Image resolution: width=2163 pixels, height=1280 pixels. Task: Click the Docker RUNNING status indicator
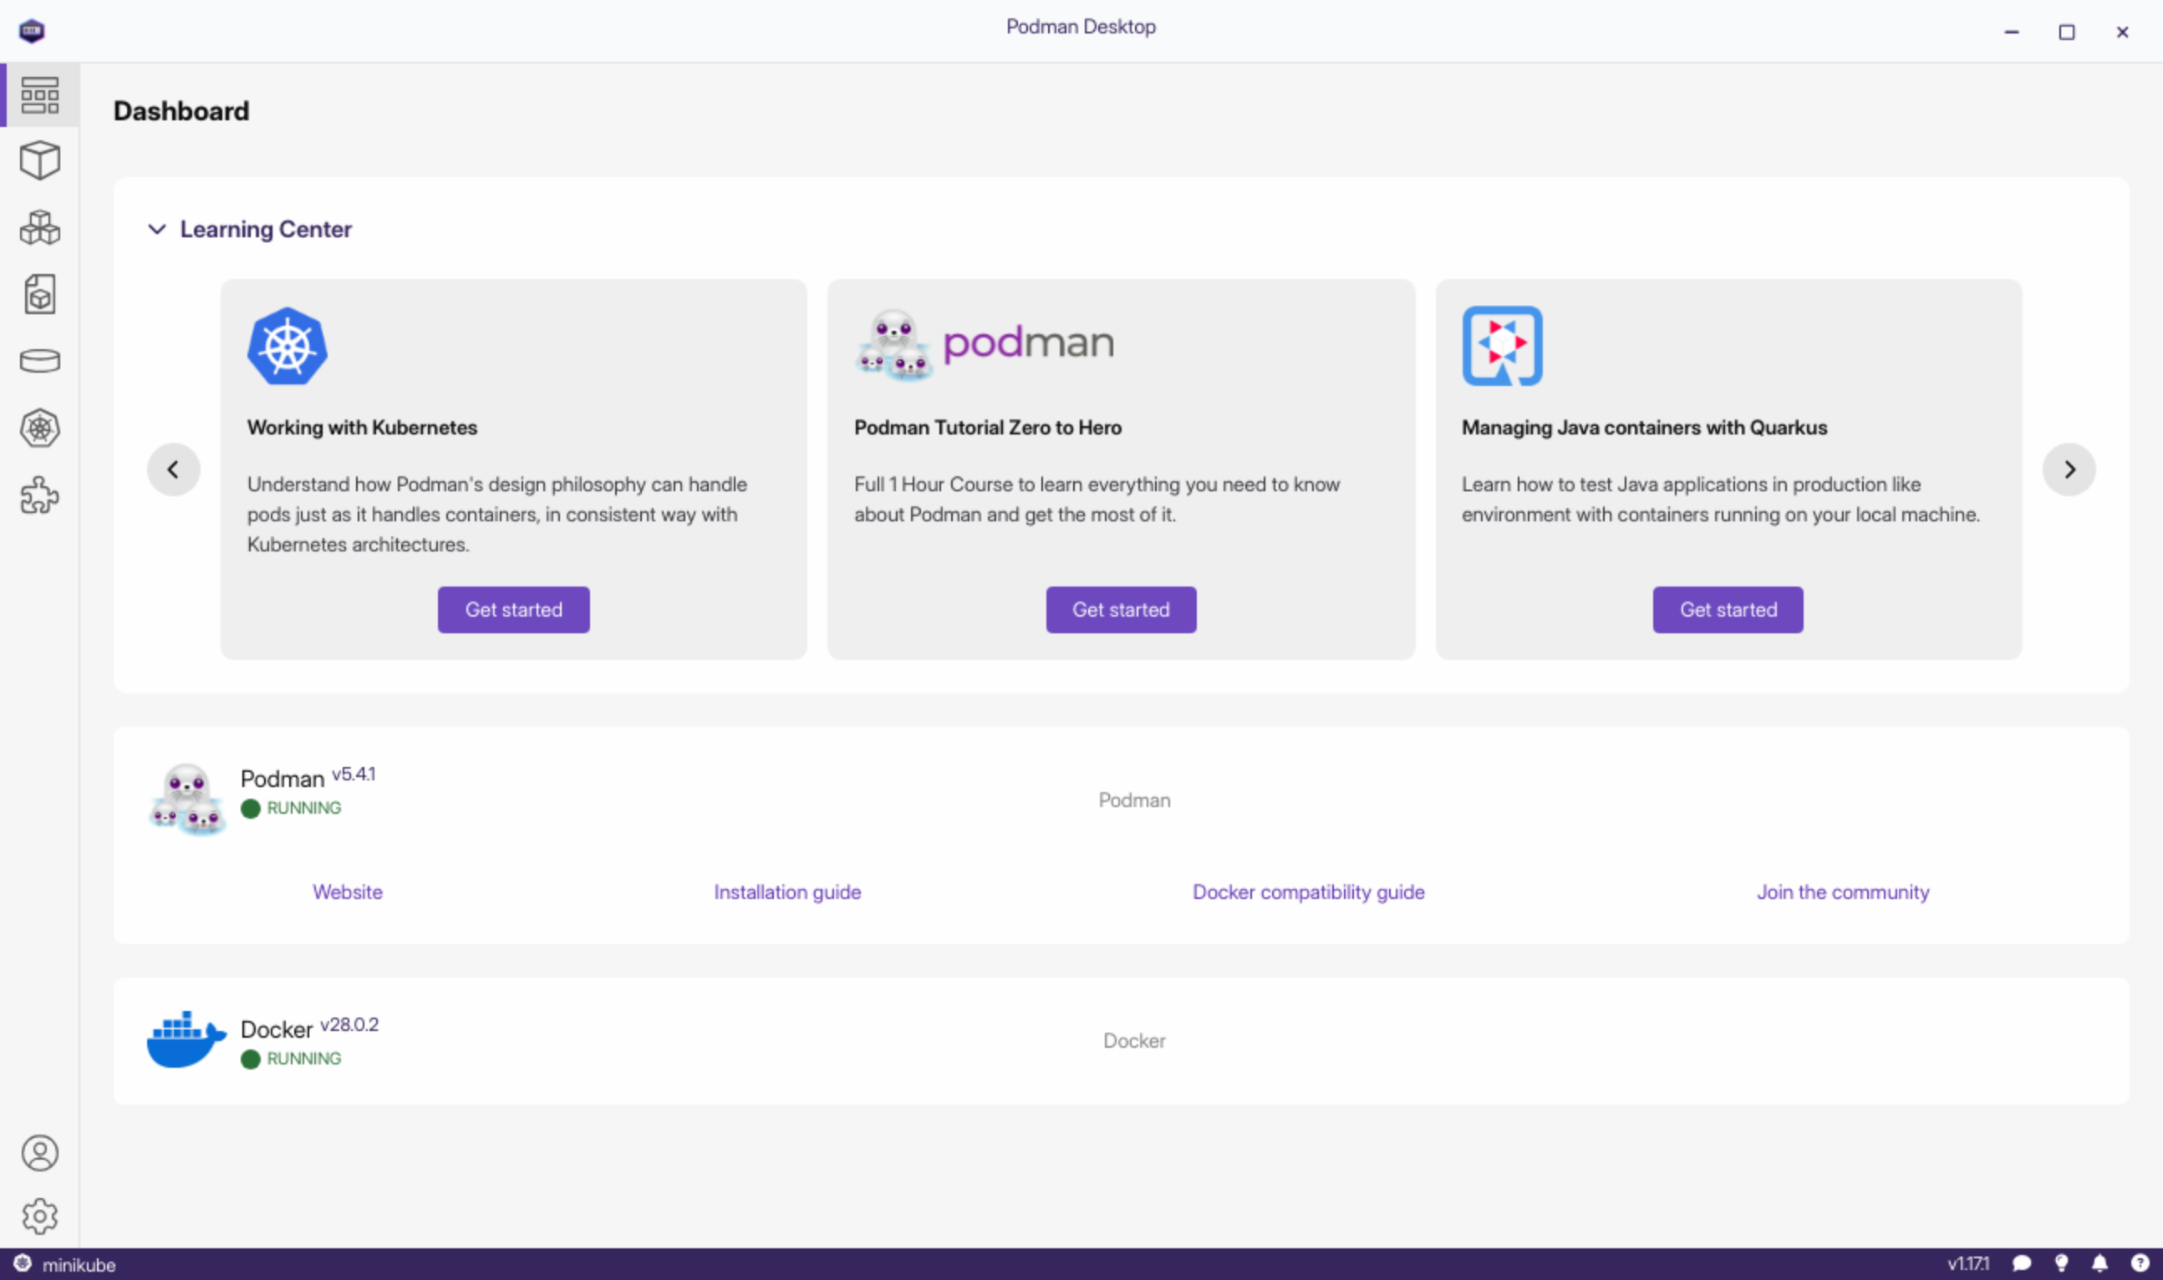pyautogui.click(x=292, y=1059)
